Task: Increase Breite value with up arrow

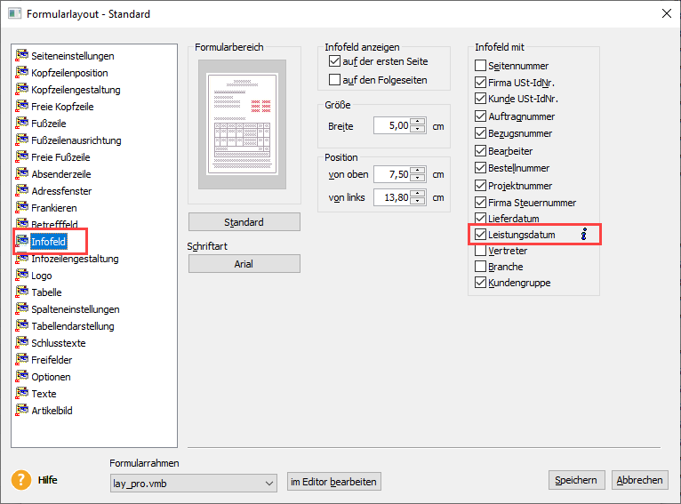Action: 419,122
